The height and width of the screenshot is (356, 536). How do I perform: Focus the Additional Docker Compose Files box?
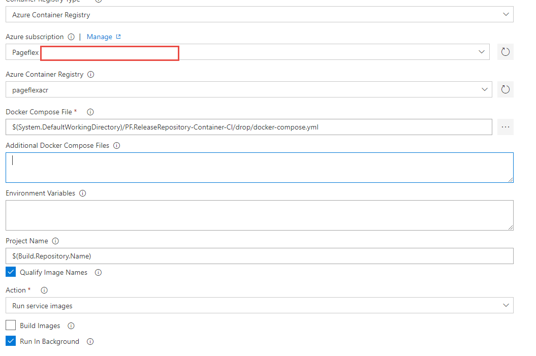point(260,168)
